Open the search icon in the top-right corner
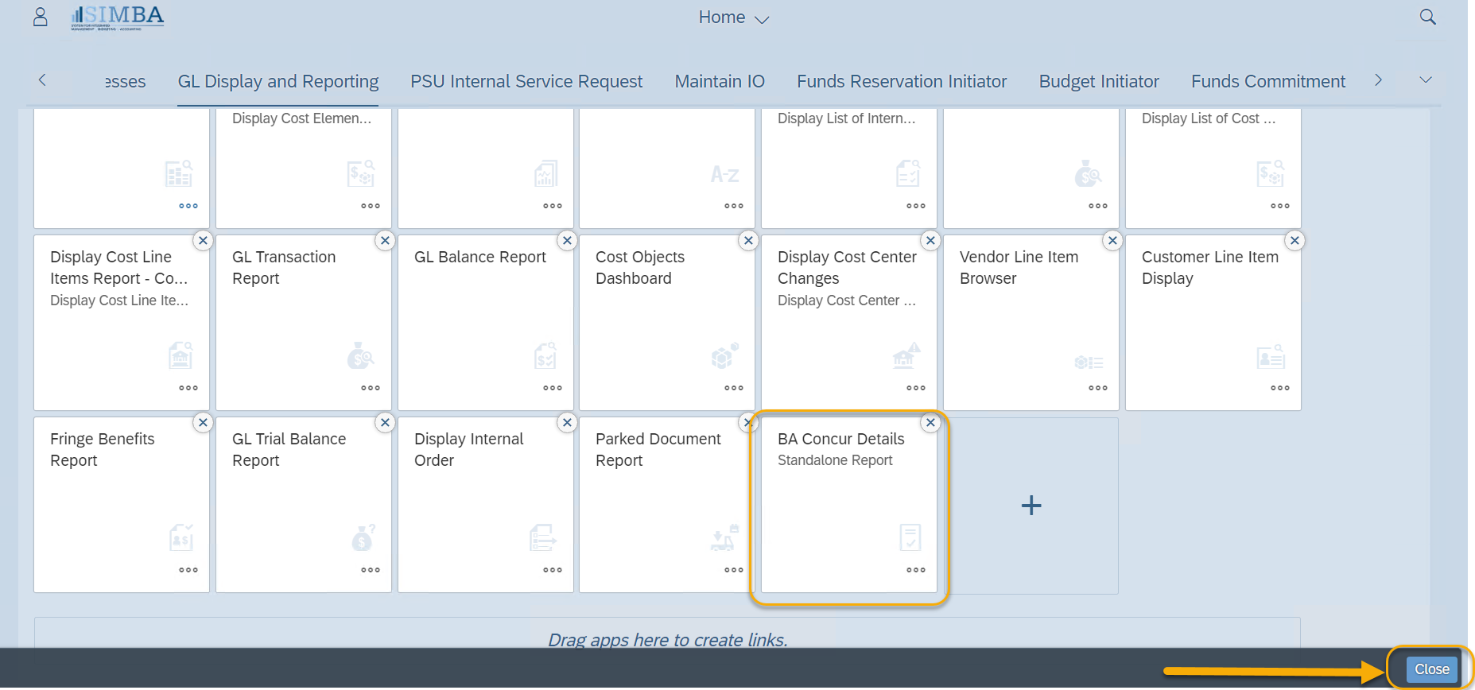 coord(1426,16)
